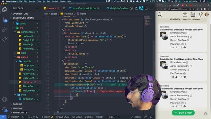Open calendar icon in app header
Viewport: 211px width, 119px height.
[x=193, y=15]
